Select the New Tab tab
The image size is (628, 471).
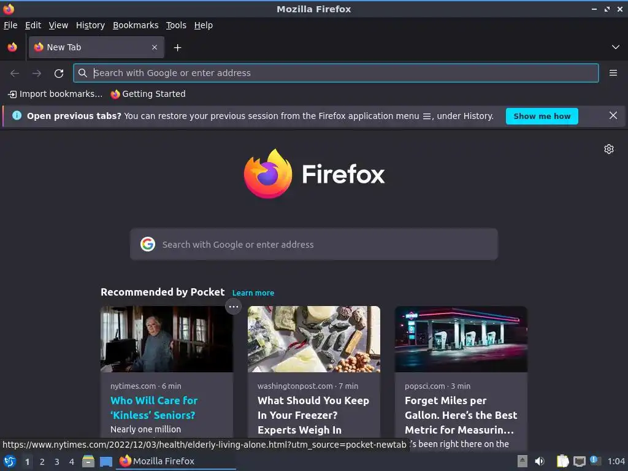[x=96, y=47]
